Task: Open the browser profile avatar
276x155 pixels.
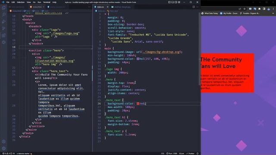Action: click(x=269, y=9)
